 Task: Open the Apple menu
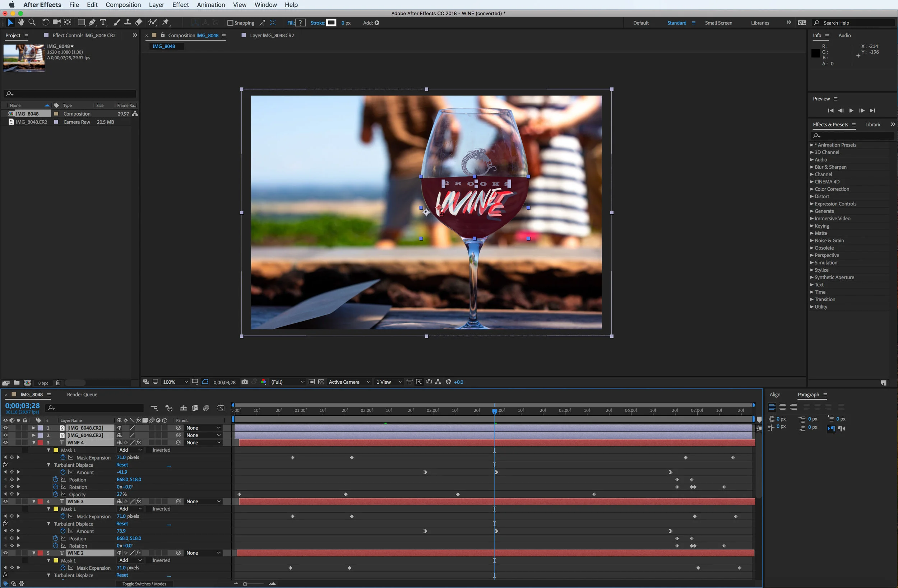click(12, 5)
